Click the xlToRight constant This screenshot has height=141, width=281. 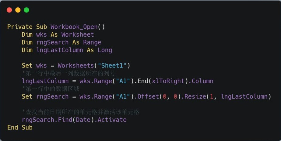point(168,81)
